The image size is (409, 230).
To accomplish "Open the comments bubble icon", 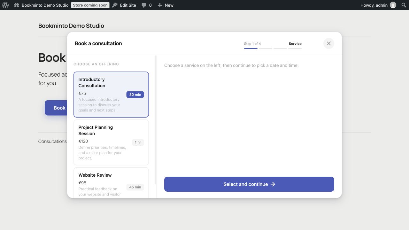I will (144, 5).
